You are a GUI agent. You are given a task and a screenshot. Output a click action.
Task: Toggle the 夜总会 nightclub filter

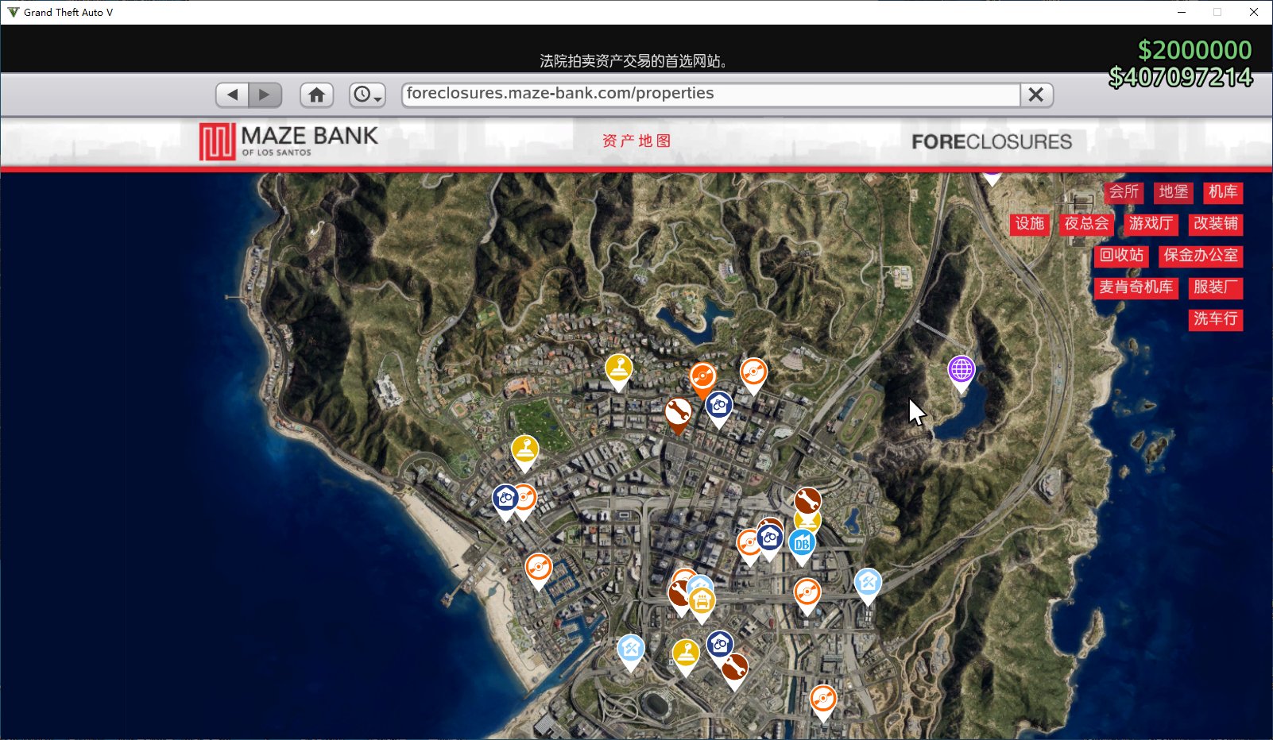[1086, 224]
